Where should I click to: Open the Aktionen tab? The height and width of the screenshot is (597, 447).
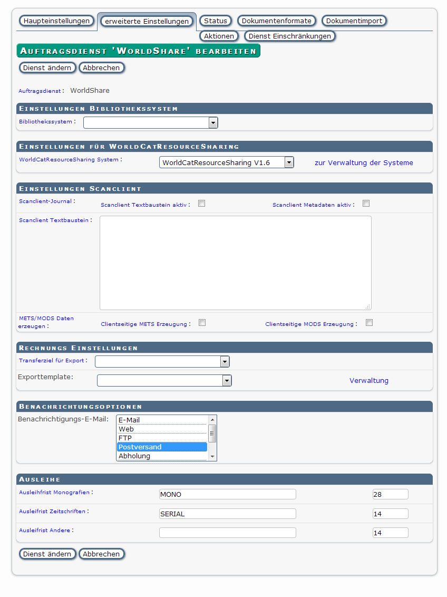click(219, 36)
